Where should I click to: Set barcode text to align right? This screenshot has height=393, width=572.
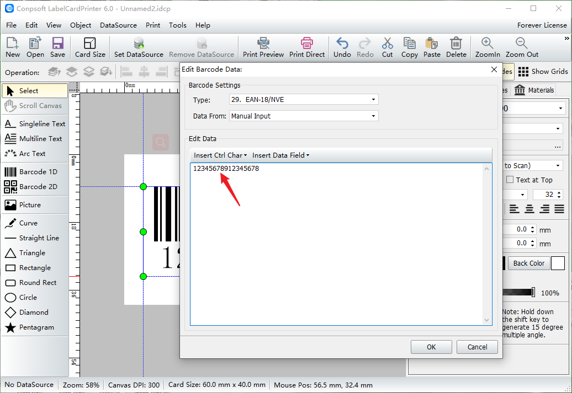tap(544, 209)
